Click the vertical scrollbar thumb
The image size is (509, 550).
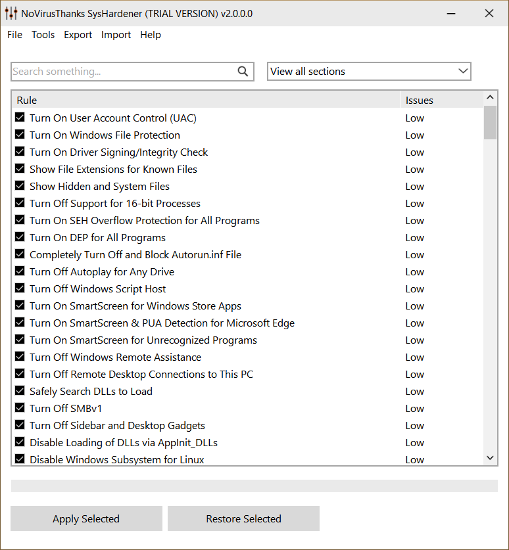click(490, 123)
